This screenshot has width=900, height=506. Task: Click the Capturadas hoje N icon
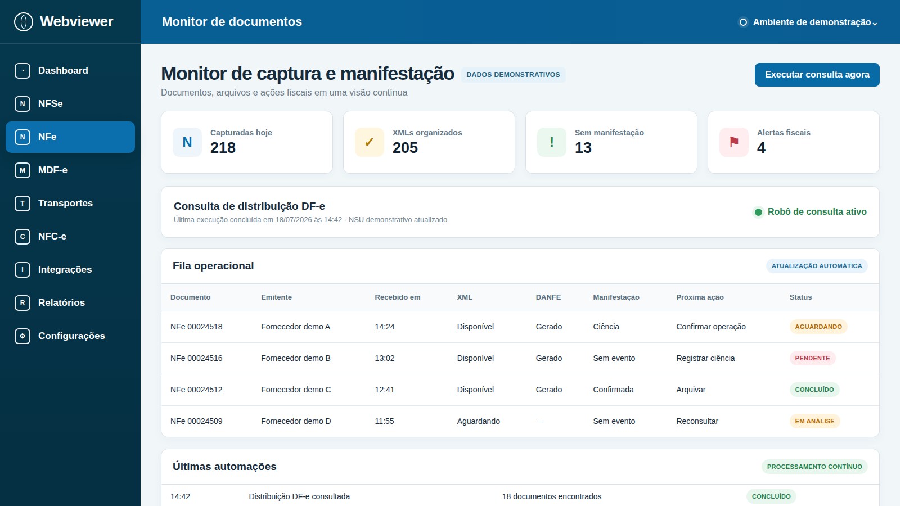coord(187,142)
